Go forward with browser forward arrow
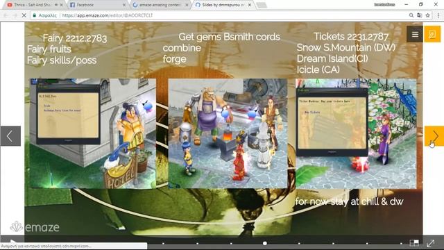 [x=15, y=15]
